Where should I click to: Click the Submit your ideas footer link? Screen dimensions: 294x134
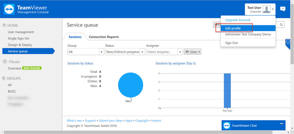(x=111, y=121)
